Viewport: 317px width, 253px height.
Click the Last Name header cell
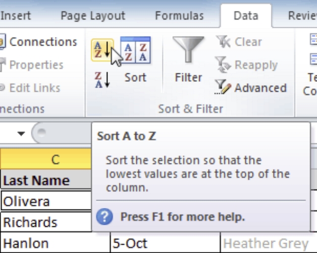[45, 180]
